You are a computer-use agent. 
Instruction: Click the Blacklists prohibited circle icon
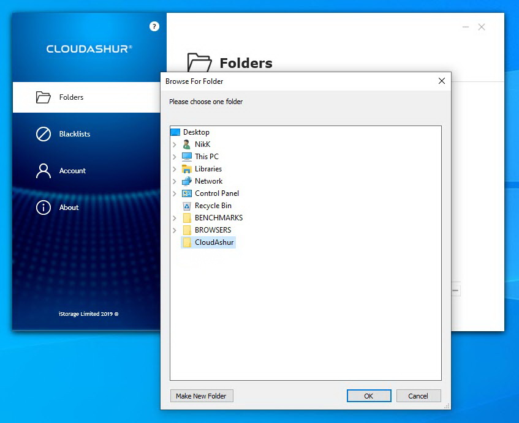click(x=44, y=134)
